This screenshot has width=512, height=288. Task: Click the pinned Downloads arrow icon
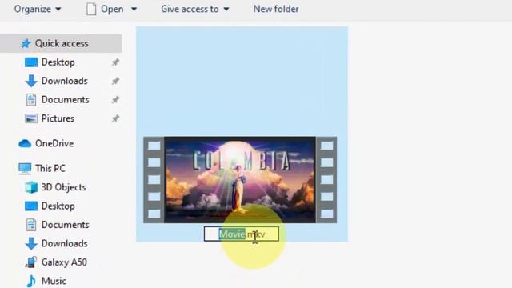point(31,81)
